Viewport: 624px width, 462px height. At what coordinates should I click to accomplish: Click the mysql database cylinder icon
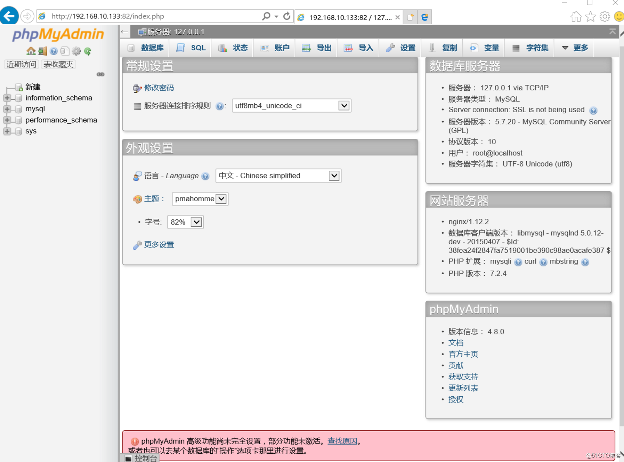[x=19, y=109]
